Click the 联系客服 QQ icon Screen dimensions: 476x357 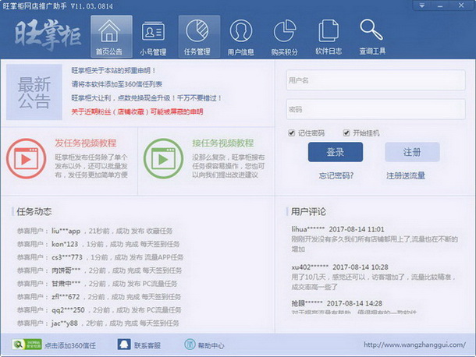click(124, 345)
